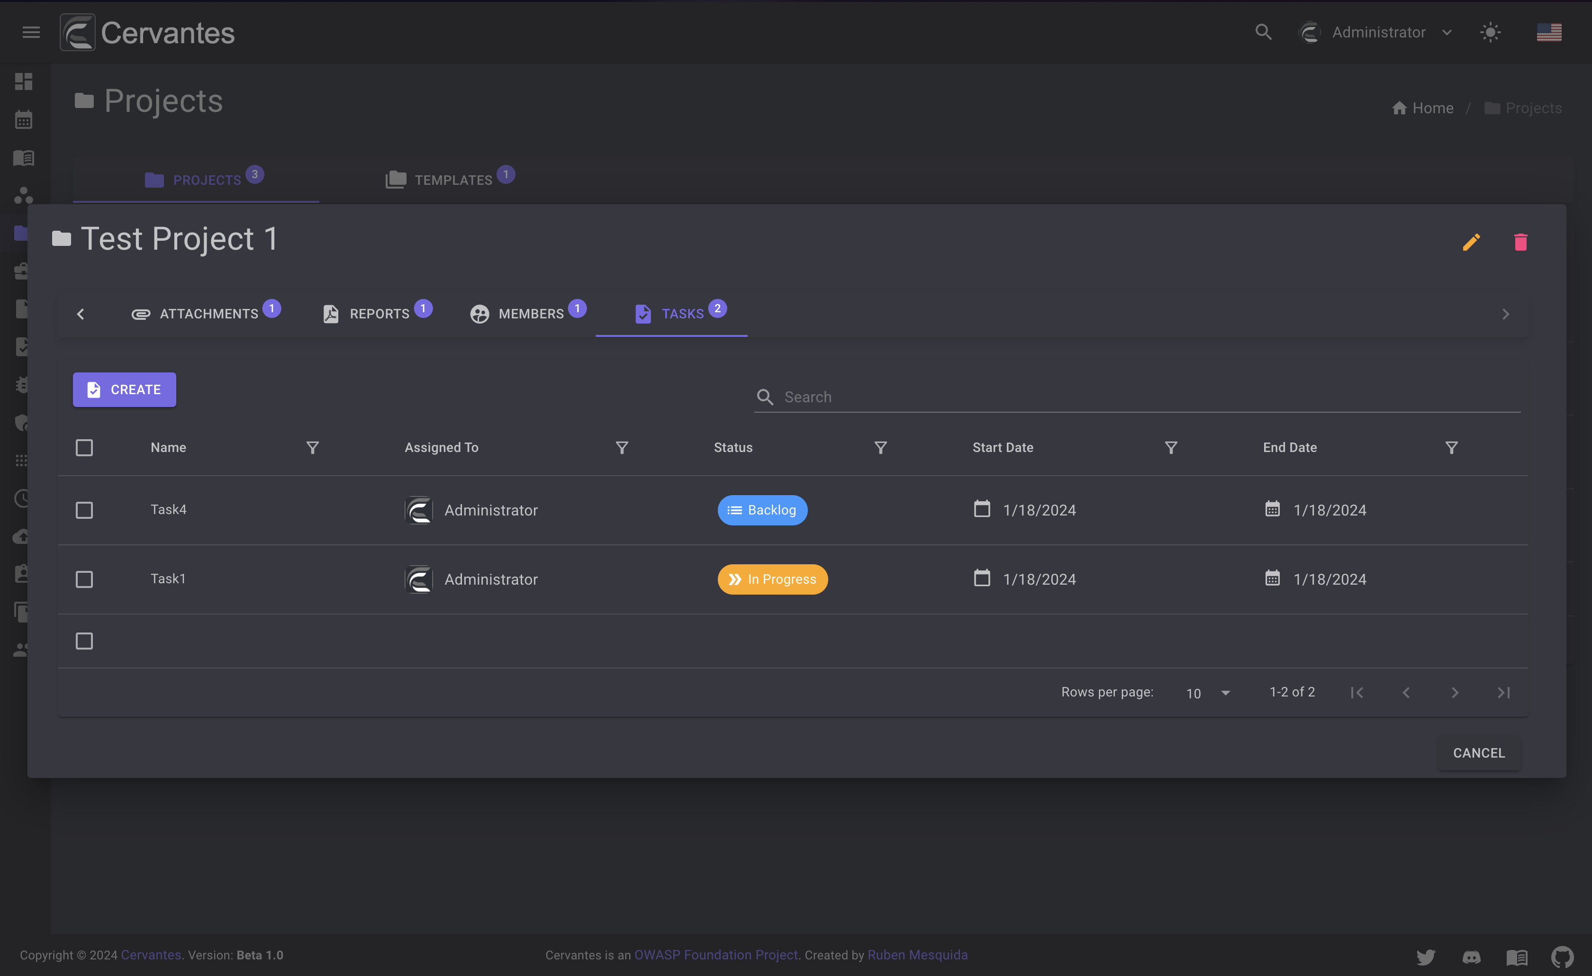
Task: Go to next page of tasks
Action: 1455,692
